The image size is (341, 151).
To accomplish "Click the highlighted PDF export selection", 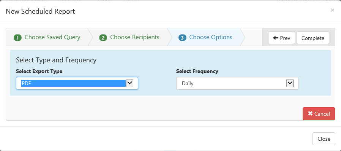I will point(73,83).
